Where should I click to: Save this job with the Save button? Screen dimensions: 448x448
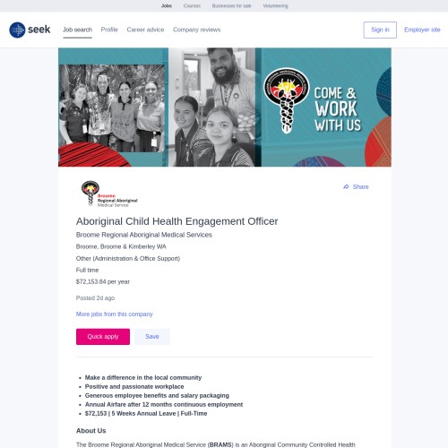point(152,337)
